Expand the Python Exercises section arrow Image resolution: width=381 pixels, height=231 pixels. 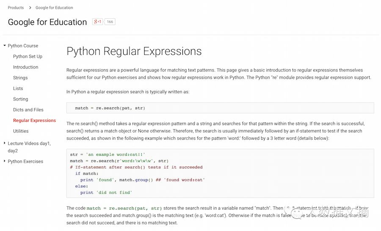tap(5, 161)
